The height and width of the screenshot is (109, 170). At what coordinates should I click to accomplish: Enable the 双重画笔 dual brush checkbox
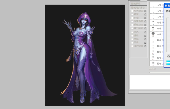132,21
